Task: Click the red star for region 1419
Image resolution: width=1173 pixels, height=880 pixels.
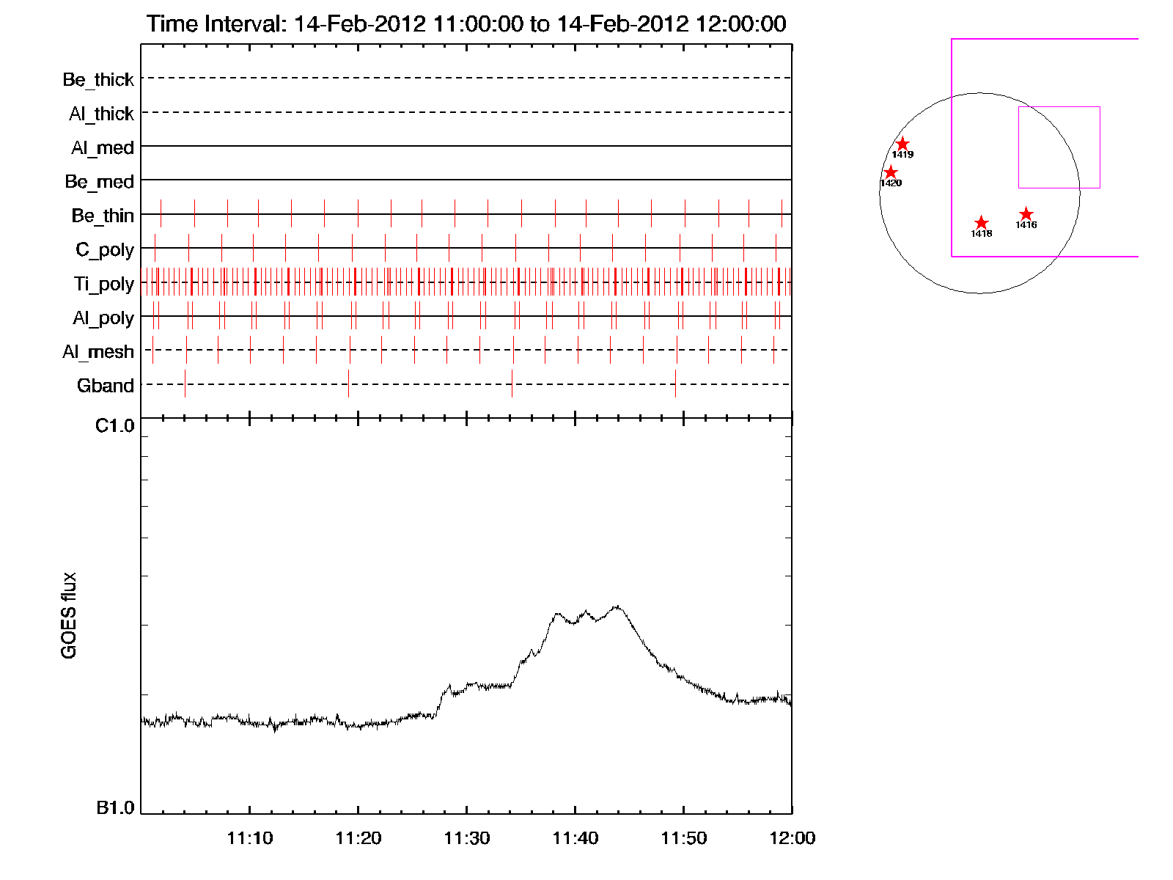Action: point(902,144)
